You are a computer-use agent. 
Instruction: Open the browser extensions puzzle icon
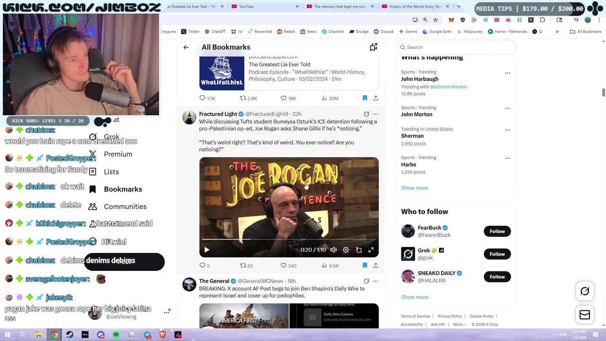pos(542,20)
